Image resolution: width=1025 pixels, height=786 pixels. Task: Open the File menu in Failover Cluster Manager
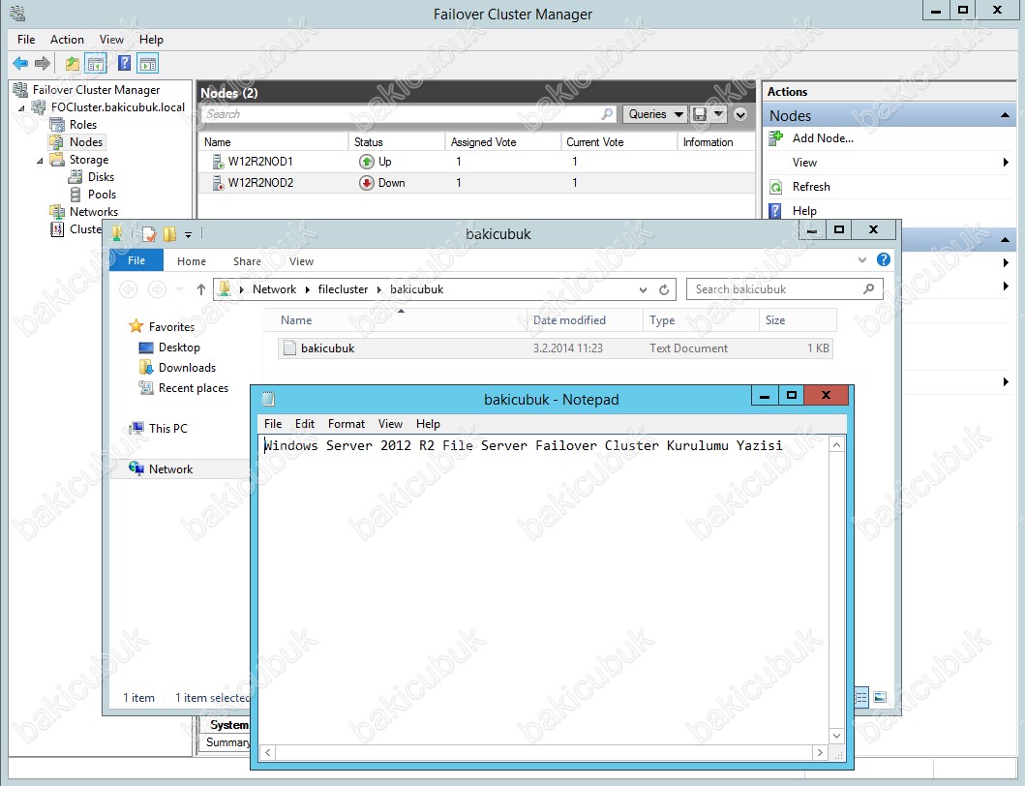26,40
